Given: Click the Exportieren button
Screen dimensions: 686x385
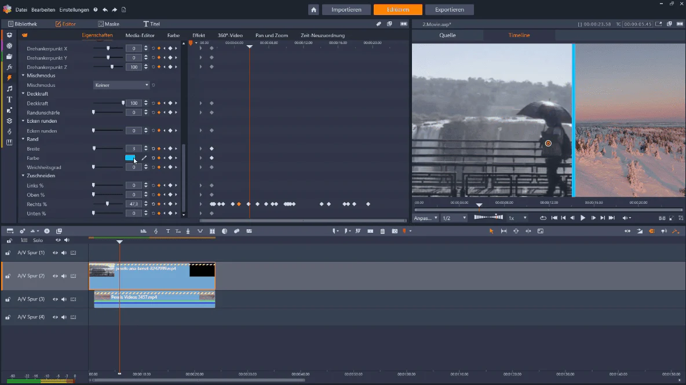Looking at the screenshot, I should (449, 10).
